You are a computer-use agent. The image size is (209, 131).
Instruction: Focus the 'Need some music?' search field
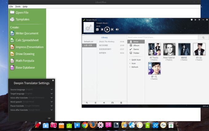coord(163,37)
